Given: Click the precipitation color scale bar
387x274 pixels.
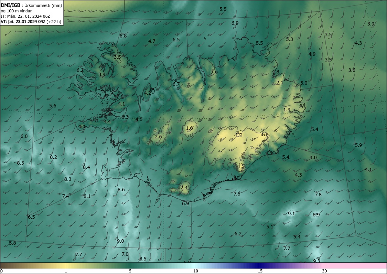Looking at the screenshot, I should (193, 265).
